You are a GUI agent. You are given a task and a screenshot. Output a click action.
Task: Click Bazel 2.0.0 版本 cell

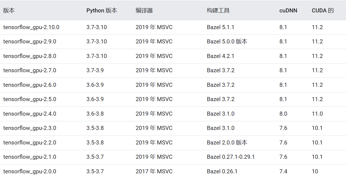(x=227, y=143)
